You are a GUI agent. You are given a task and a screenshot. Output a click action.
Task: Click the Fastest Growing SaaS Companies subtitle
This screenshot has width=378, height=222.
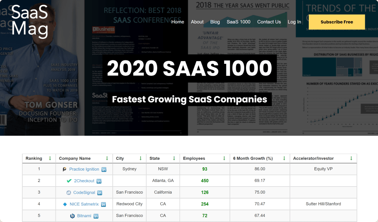tap(189, 99)
